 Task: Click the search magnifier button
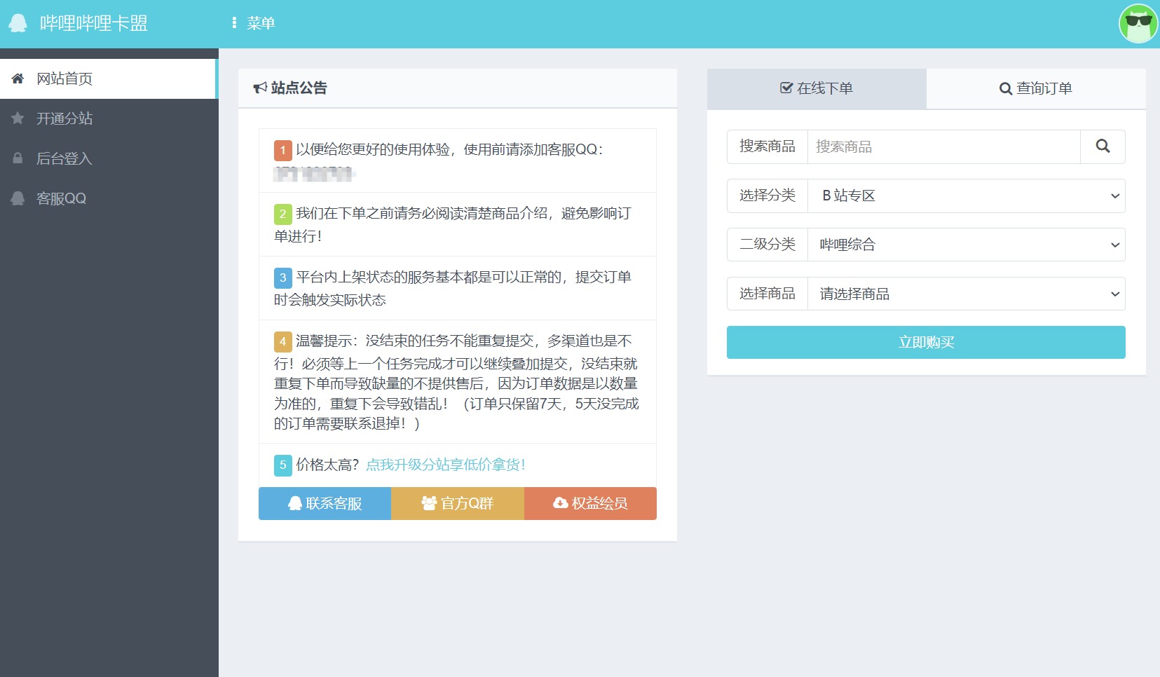(x=1103, y=146)
